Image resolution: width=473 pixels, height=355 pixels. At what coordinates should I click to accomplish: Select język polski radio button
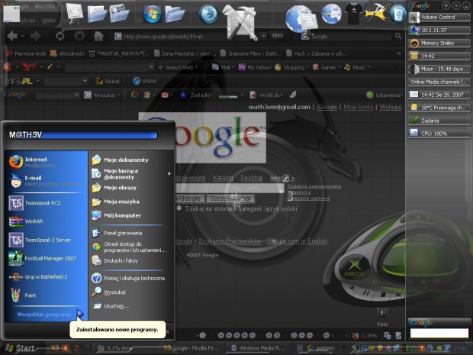pos(179,208)
